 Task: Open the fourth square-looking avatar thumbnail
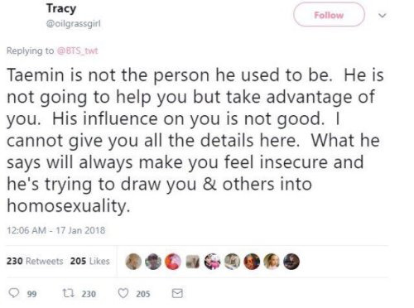pyautogui.click(x=193, y=262)
